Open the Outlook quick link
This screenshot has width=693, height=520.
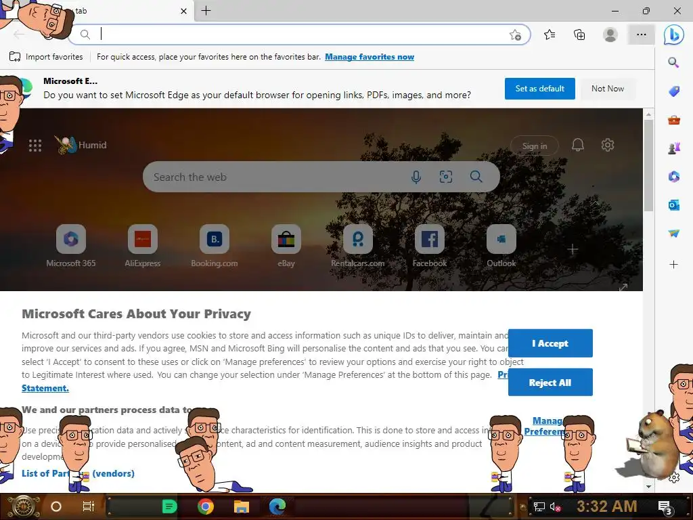[x=501, y=246]
